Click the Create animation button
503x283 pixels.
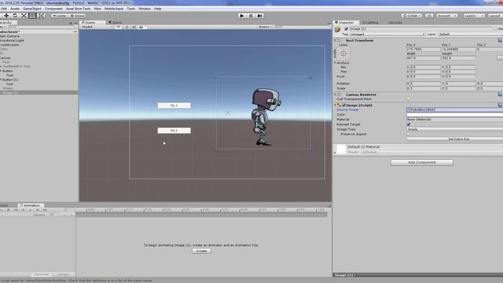(x=201, y=251)
